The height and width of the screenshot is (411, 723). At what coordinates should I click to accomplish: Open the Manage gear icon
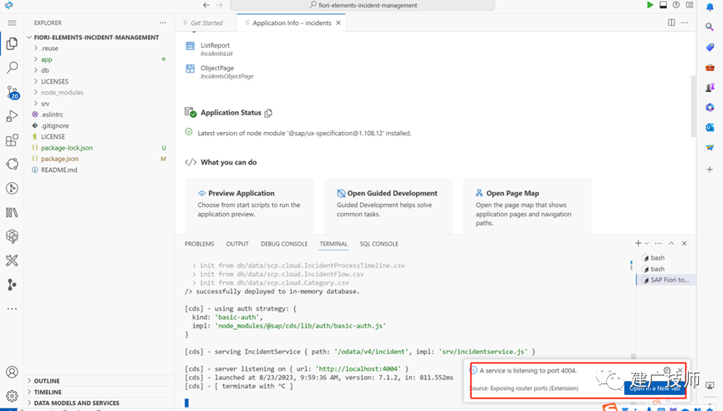[x=12, y=396]
